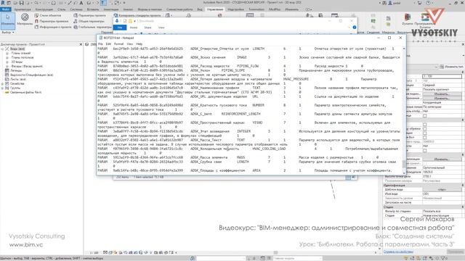Toggle the checkbox above the Изменить button near Properties bottom
465x261 pixels.
click(424, 151)
